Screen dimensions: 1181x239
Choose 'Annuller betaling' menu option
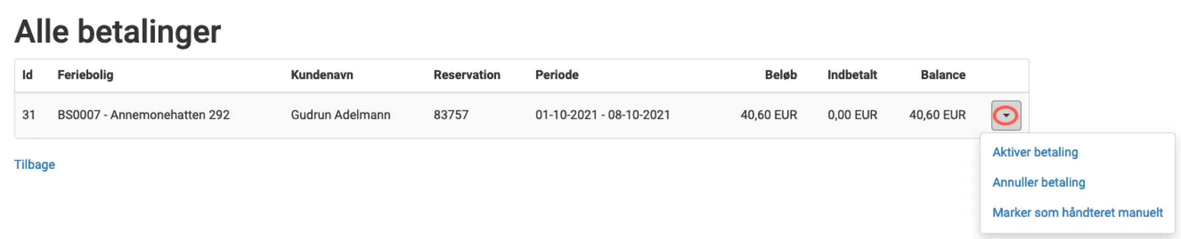pyautogui.click(x=1038, y=182)
